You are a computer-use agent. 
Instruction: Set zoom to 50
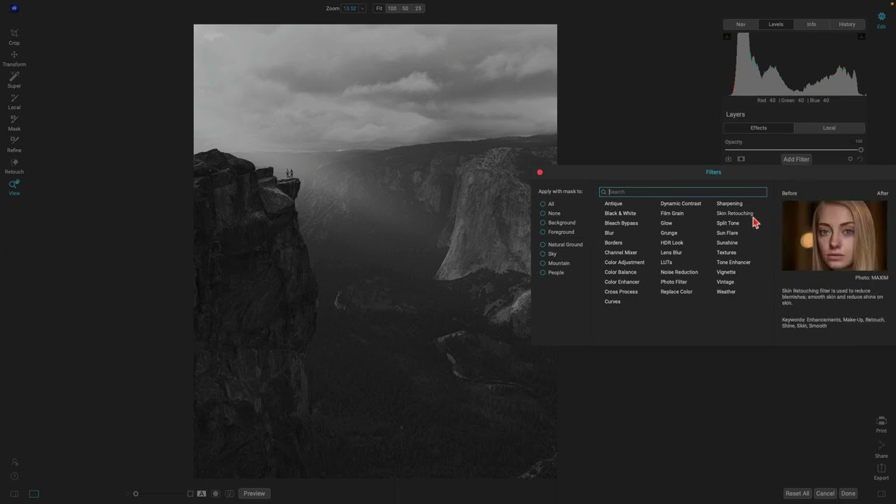click(x=405, y=8)
